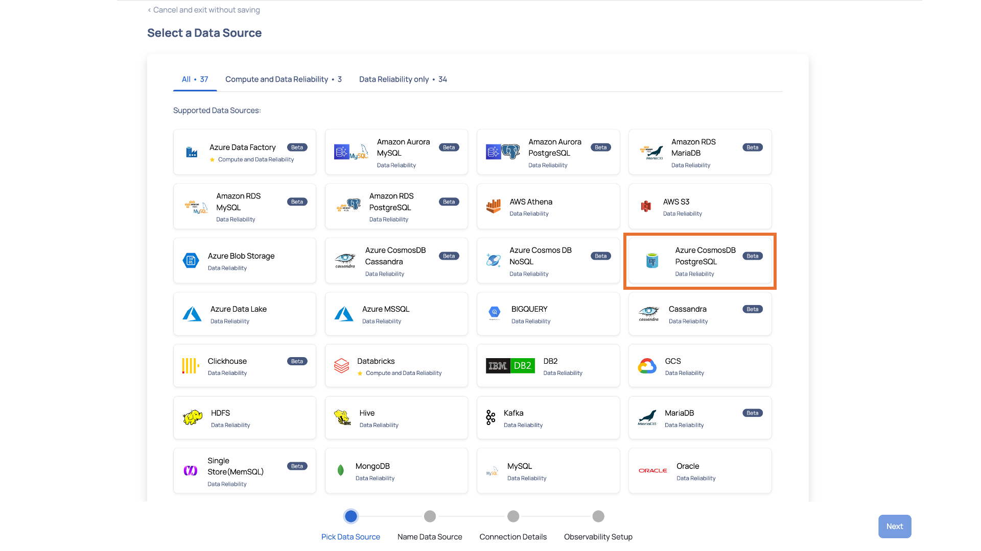The image size is (981, 551).
Task: Click the BIGQUERY name text
Action: tap(529, 309)
